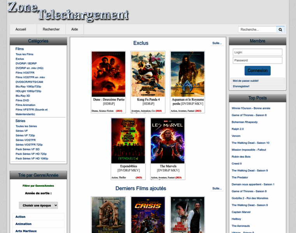
Task: Open Séries VOSTFR category
Action: 26,140
